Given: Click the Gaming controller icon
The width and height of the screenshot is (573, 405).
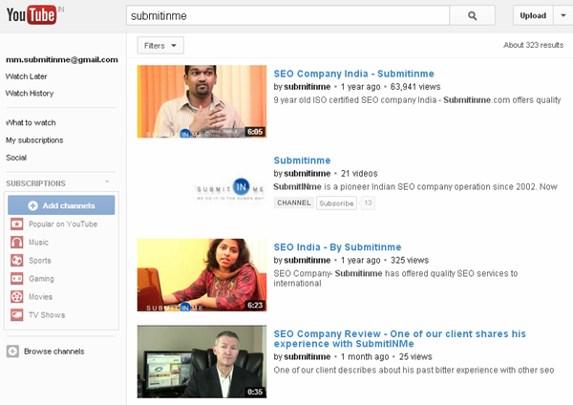Looking at the screenshot, I should (x=17, y=279).
